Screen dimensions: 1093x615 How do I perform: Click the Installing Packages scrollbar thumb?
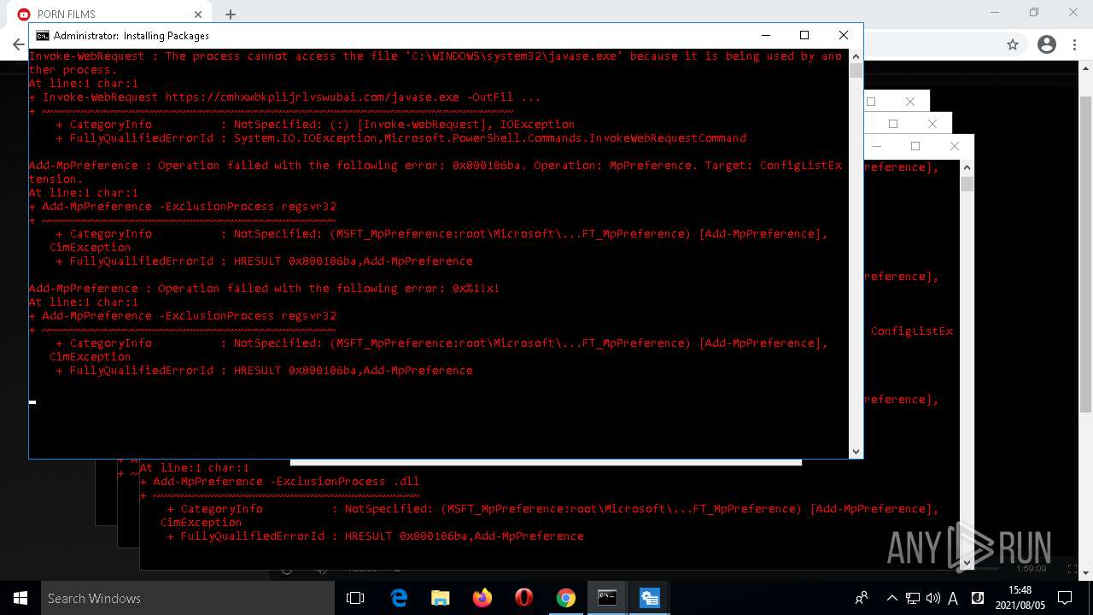(x=856, y=71)
